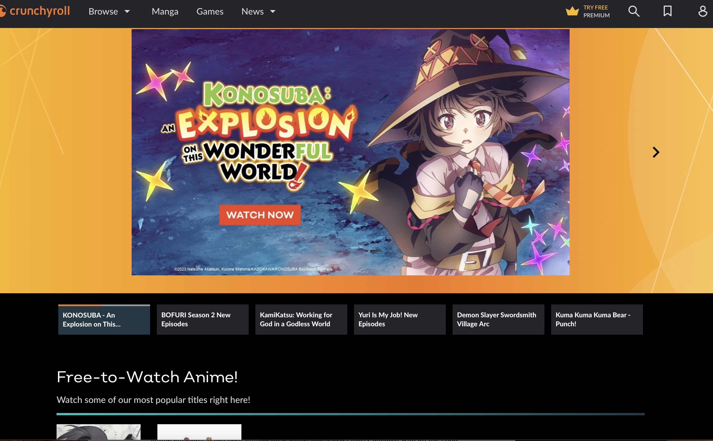The width and height of the screenshot is (713, 441).
Task: Select the Yuri Is My Job! tab
Action: coord(400,319)
